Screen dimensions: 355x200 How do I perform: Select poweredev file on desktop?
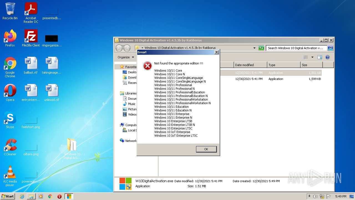click(31, 177)
